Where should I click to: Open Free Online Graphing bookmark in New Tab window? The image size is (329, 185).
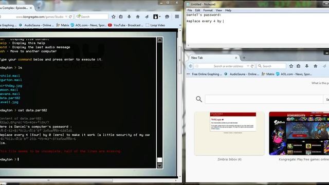(205, 74)
